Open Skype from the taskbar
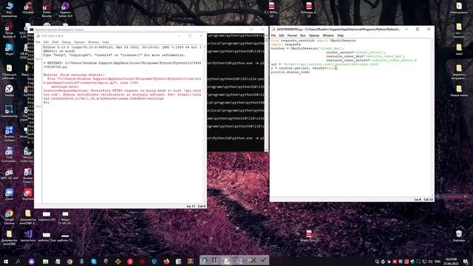Screen dimensions: 473x266 94,261
